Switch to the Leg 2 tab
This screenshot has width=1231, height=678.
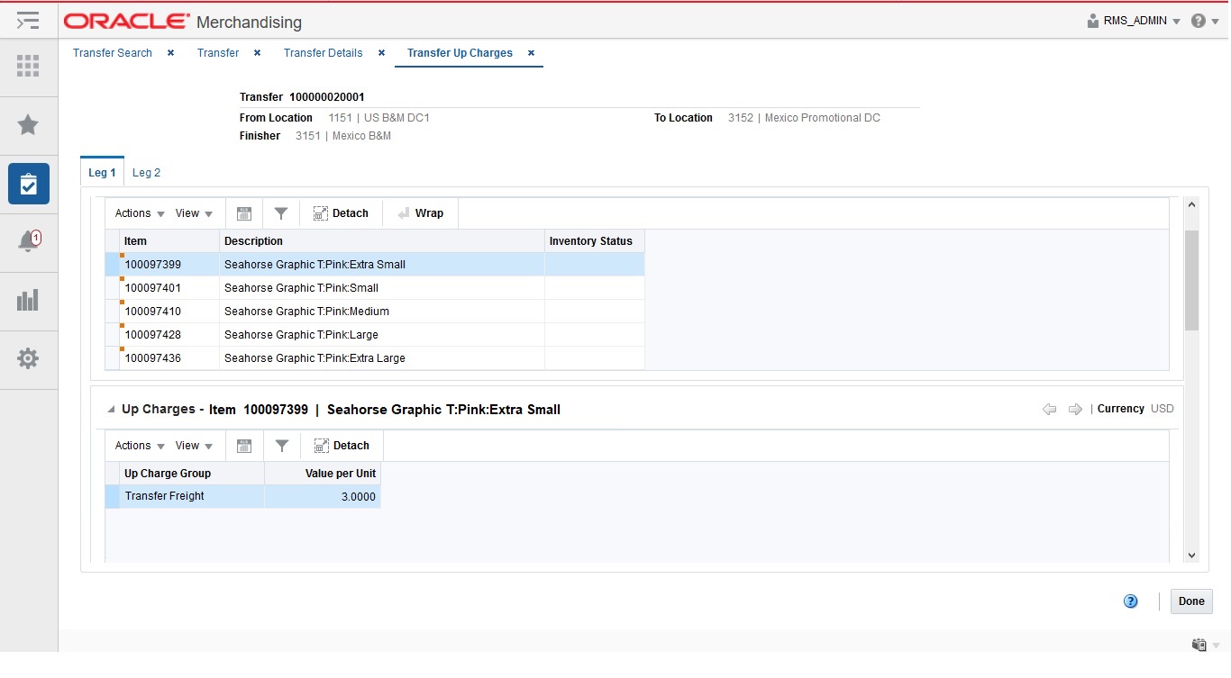(x=146, y=172)
